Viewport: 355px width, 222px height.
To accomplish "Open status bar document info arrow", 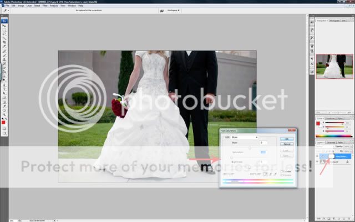I will coord(54,220).
